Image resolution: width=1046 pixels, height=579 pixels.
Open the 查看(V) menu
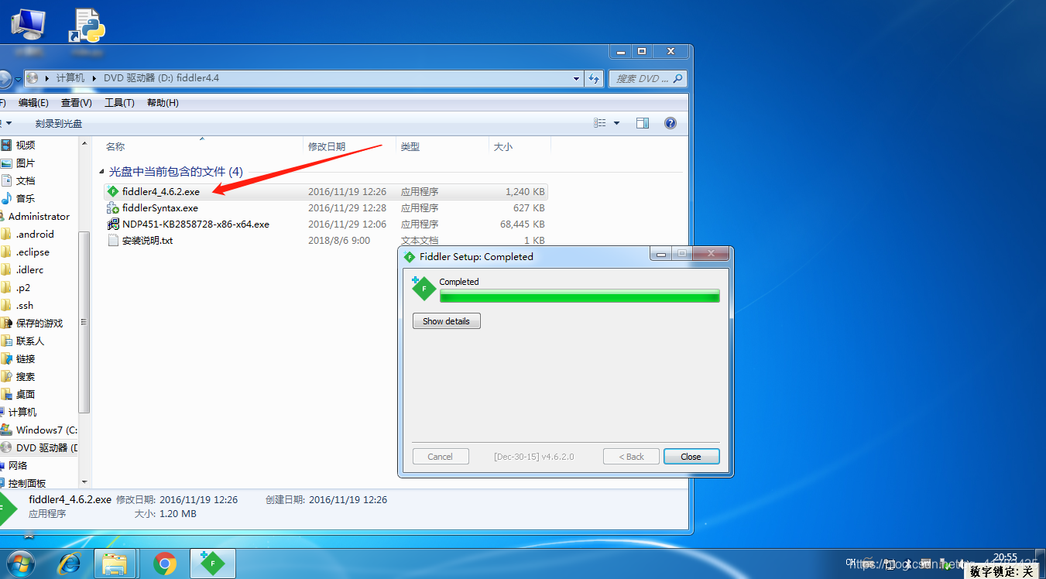point(77,102)
